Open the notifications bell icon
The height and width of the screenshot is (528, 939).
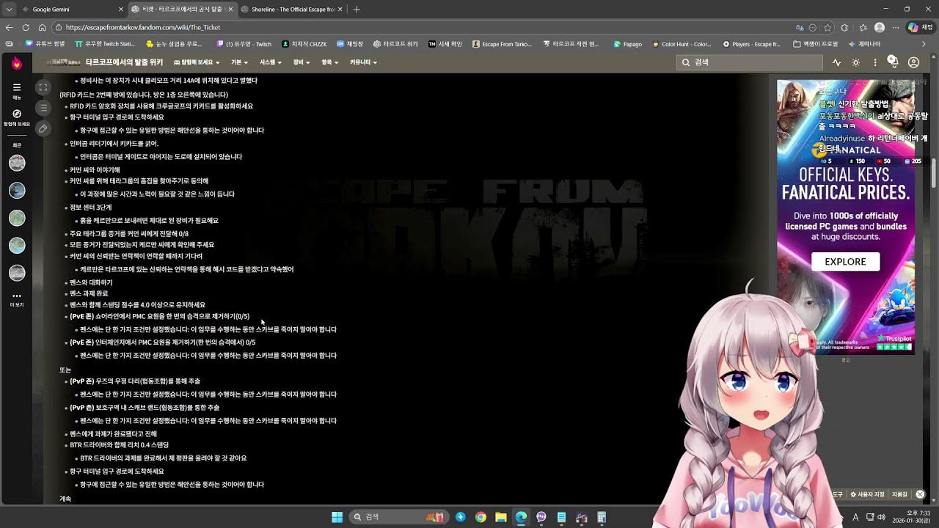click(x=893, y=62)
